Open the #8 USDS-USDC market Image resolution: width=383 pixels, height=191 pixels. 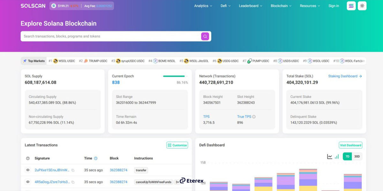click(x=286, y=61)
